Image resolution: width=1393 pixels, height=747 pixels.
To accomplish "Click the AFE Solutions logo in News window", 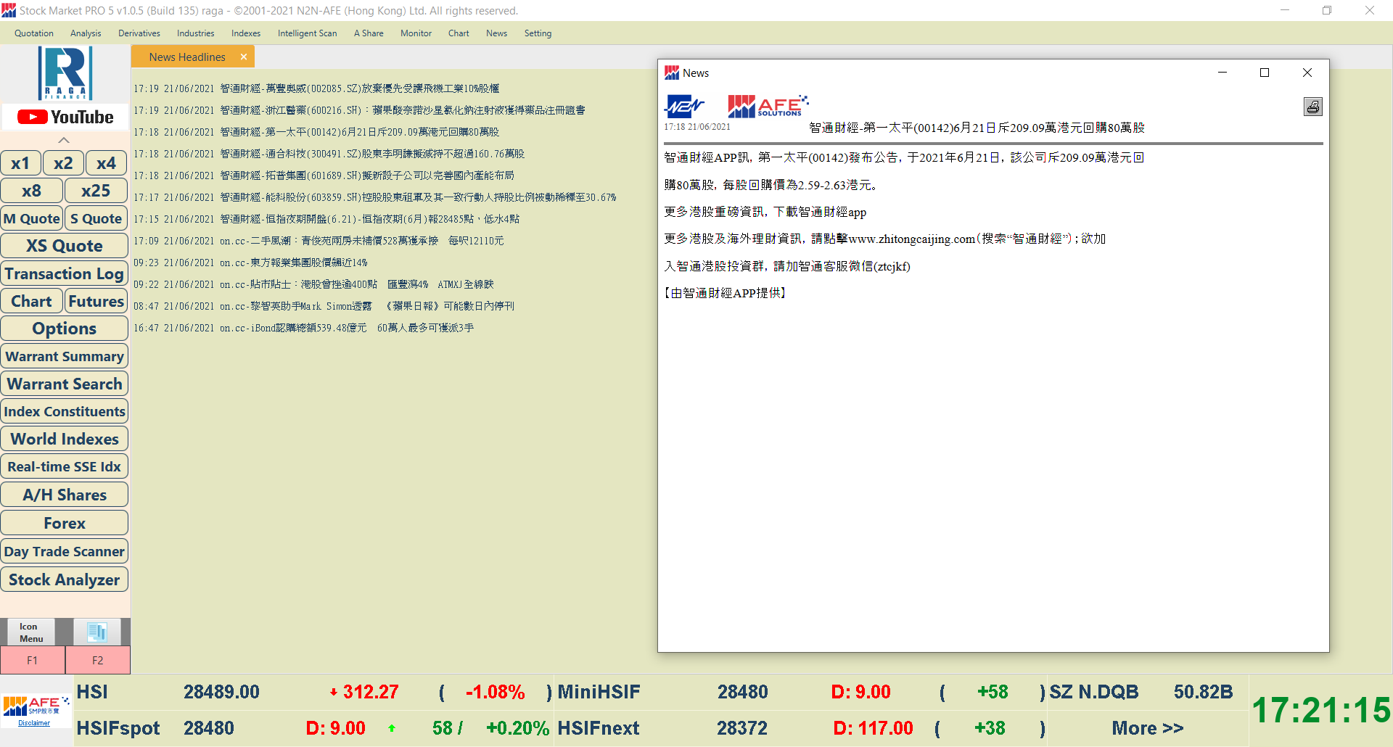I will click(x=767, y=106).
